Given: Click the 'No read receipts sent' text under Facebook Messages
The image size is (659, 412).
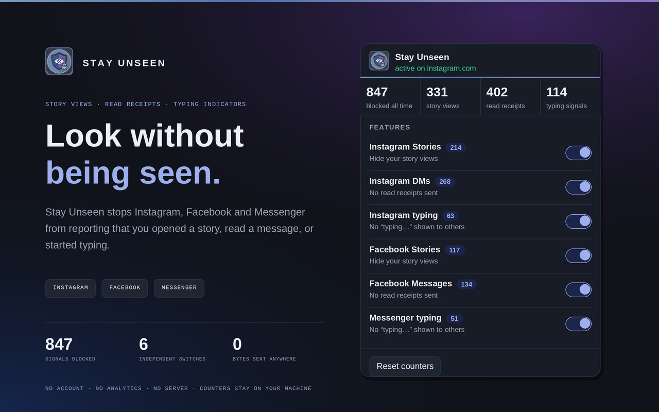Looking at the screenshot, I should (x=404, y=296).
